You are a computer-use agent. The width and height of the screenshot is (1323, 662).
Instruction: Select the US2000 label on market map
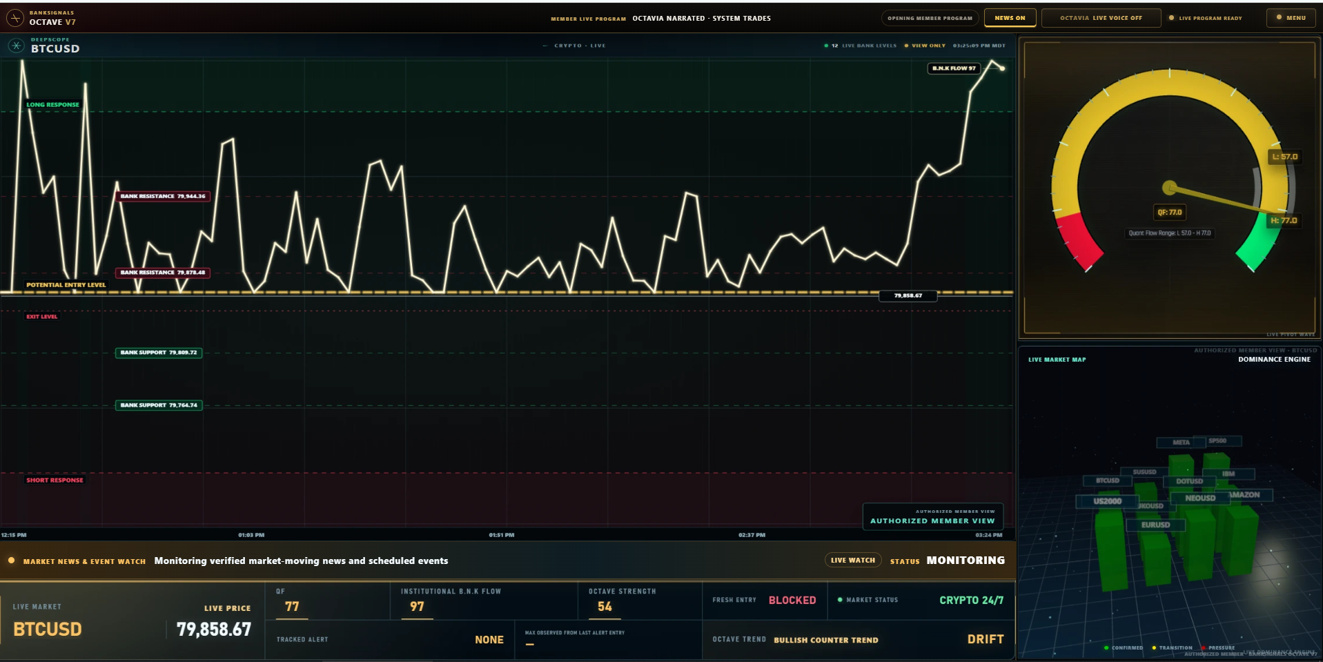[x=1107, y=501]
